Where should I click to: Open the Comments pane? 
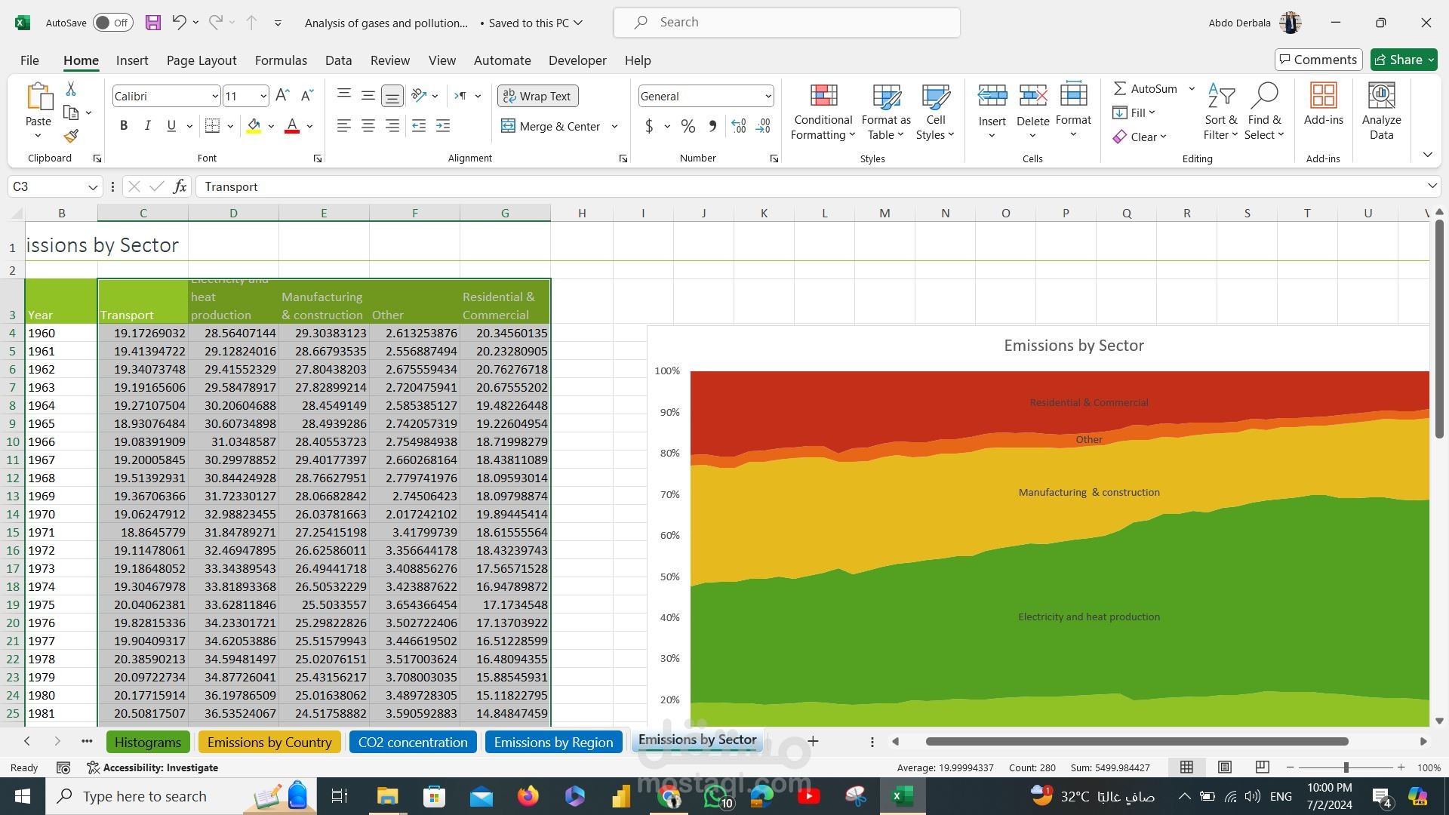1318,60
